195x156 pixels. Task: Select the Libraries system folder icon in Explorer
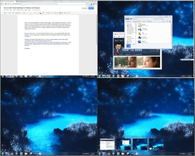click(x=140, y=25)
